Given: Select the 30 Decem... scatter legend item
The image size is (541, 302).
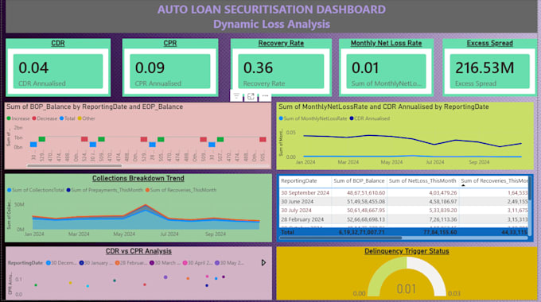Looking at the screenshot, I should (61, 263).
